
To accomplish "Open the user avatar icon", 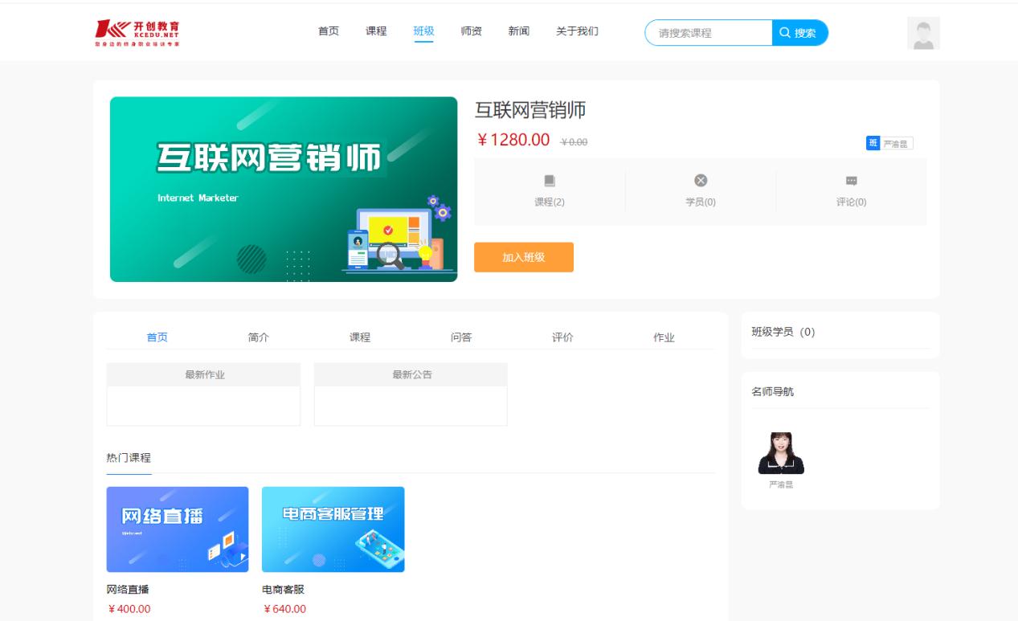I will (923, 33).
